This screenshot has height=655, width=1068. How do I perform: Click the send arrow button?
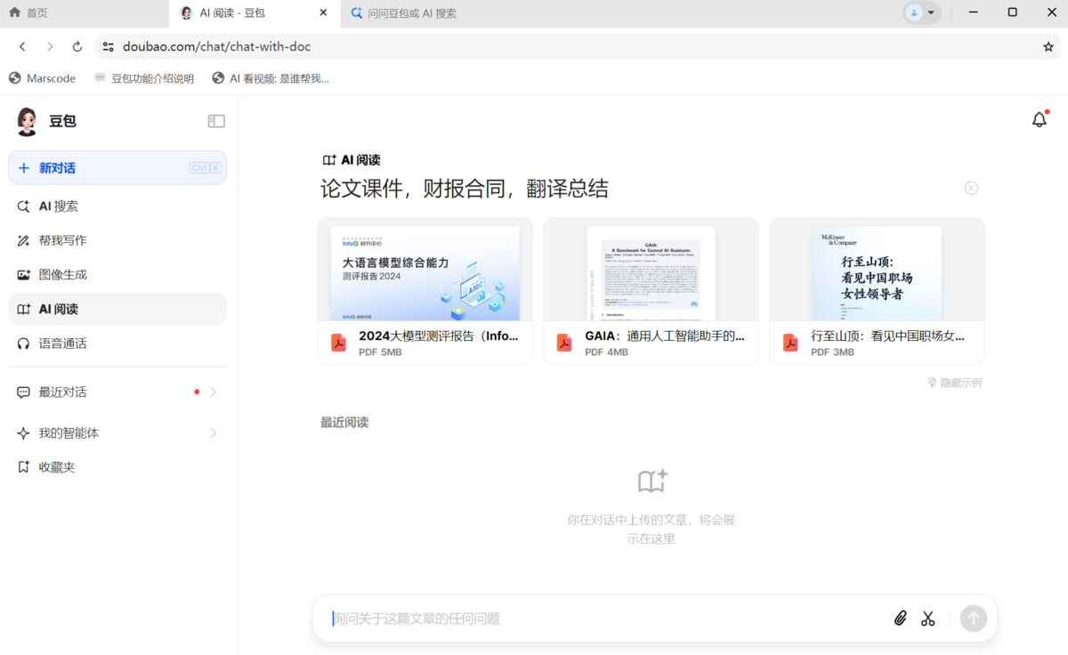[x=973, y=618]
